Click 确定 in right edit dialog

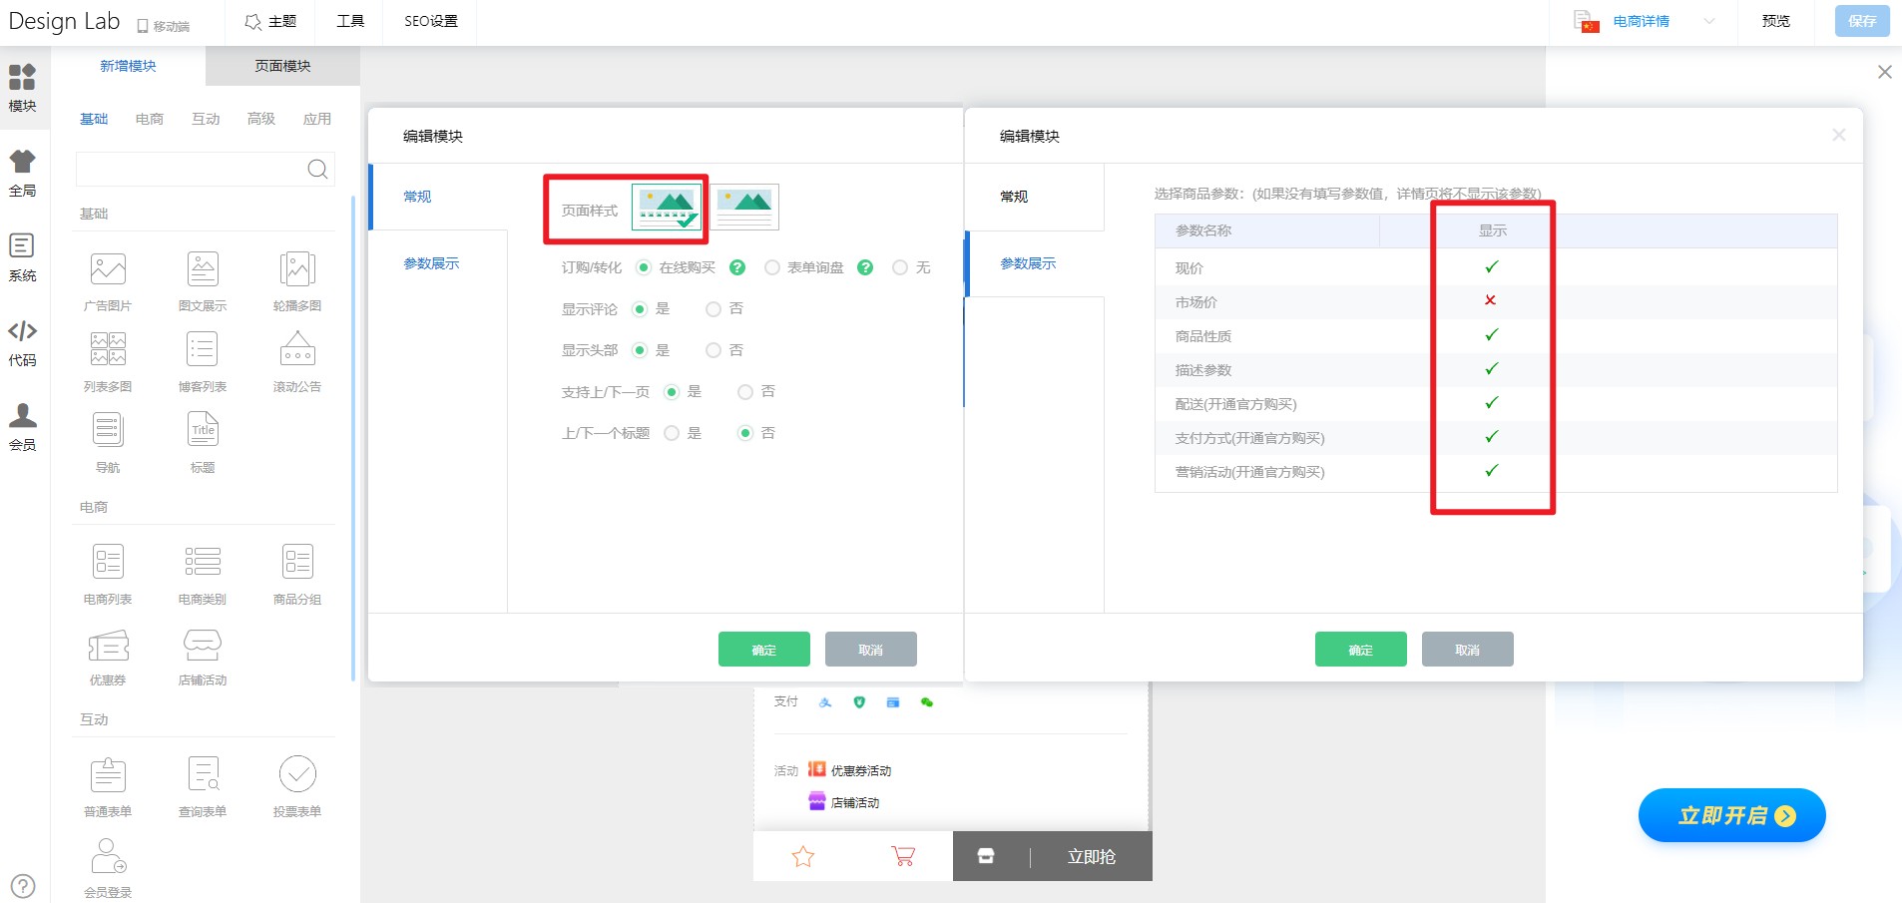[x=1361, y=650]
